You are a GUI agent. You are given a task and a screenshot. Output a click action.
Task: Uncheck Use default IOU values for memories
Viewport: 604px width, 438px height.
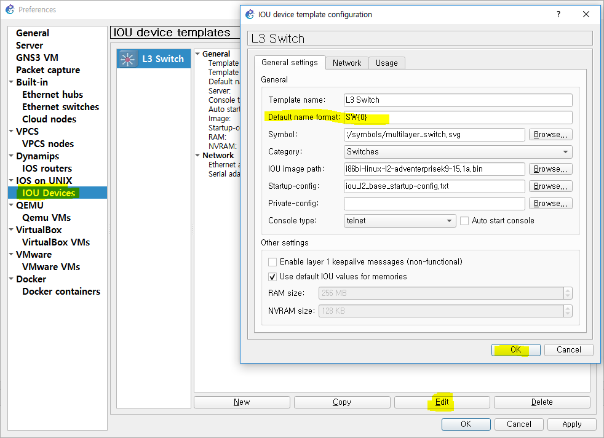[x=272, y=277]
